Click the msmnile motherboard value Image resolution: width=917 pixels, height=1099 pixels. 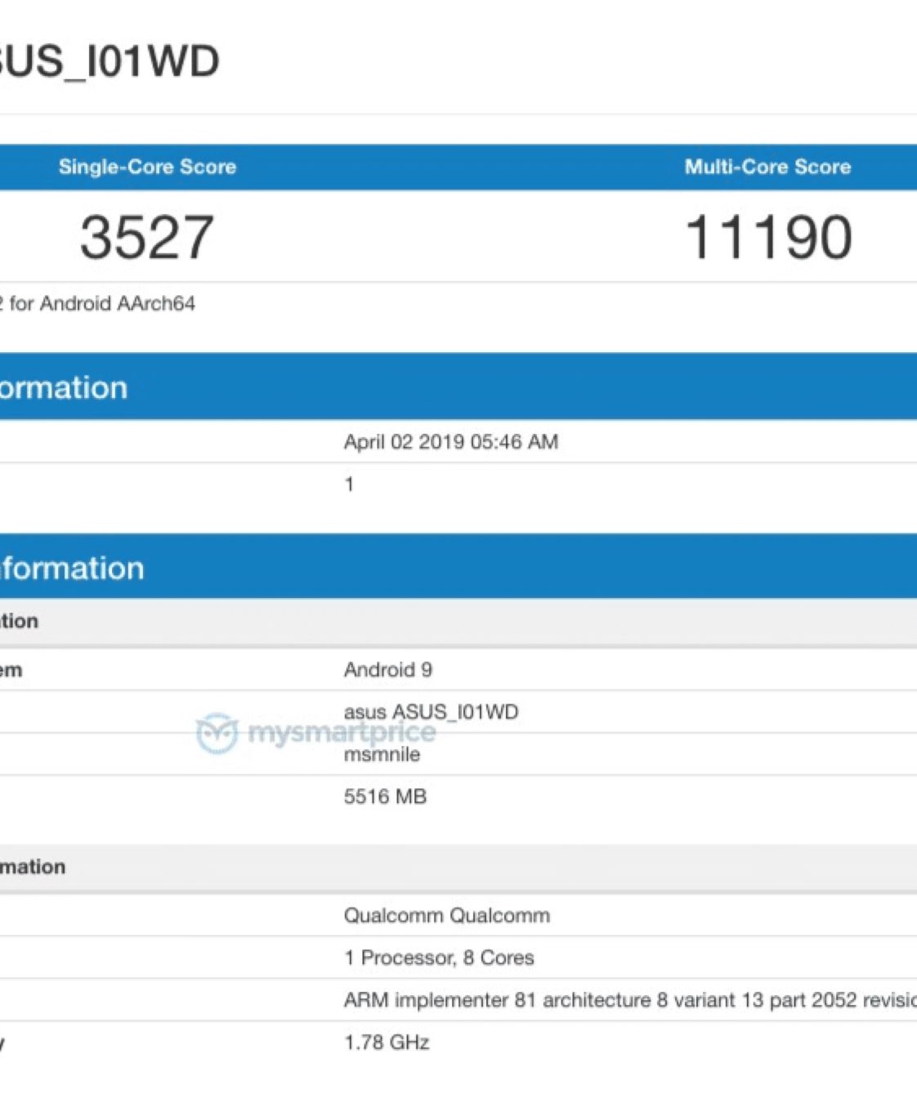coord(382,755)
